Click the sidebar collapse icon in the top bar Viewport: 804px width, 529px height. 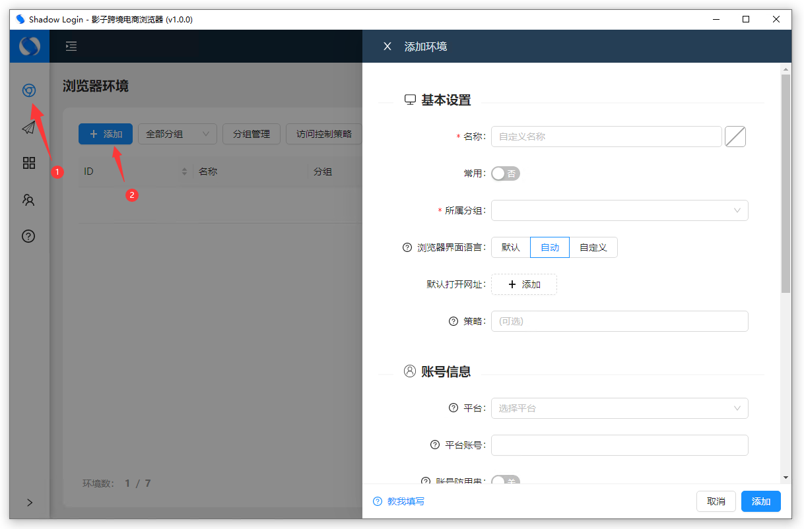pos(71,46)
